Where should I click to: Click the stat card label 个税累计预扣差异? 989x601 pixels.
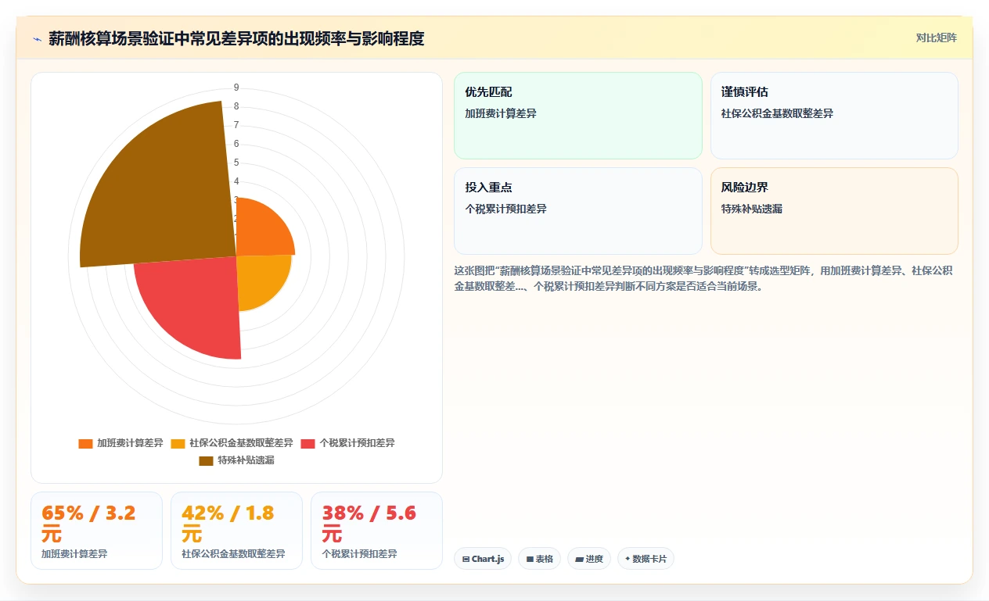tap(359, 554)
